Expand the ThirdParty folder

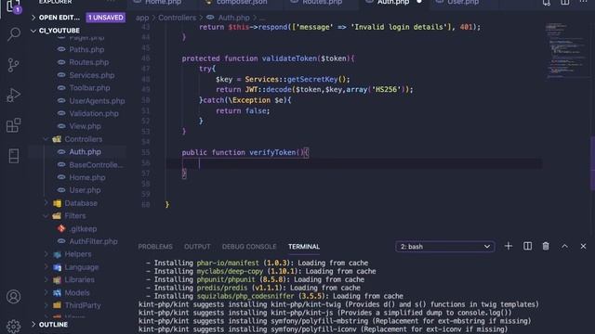(x=83, y=305)
